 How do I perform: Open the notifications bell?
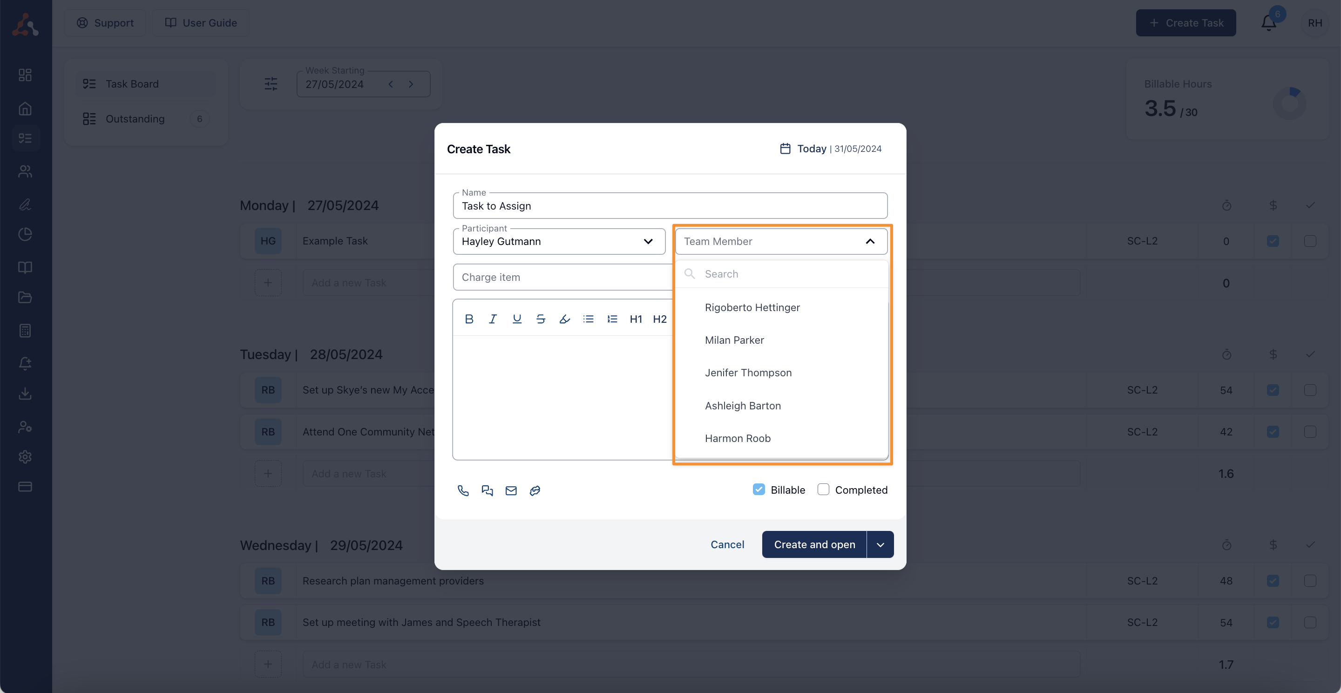(x=1269, y=23)
